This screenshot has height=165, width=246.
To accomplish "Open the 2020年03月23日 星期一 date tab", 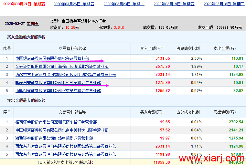I will point(124,4).
